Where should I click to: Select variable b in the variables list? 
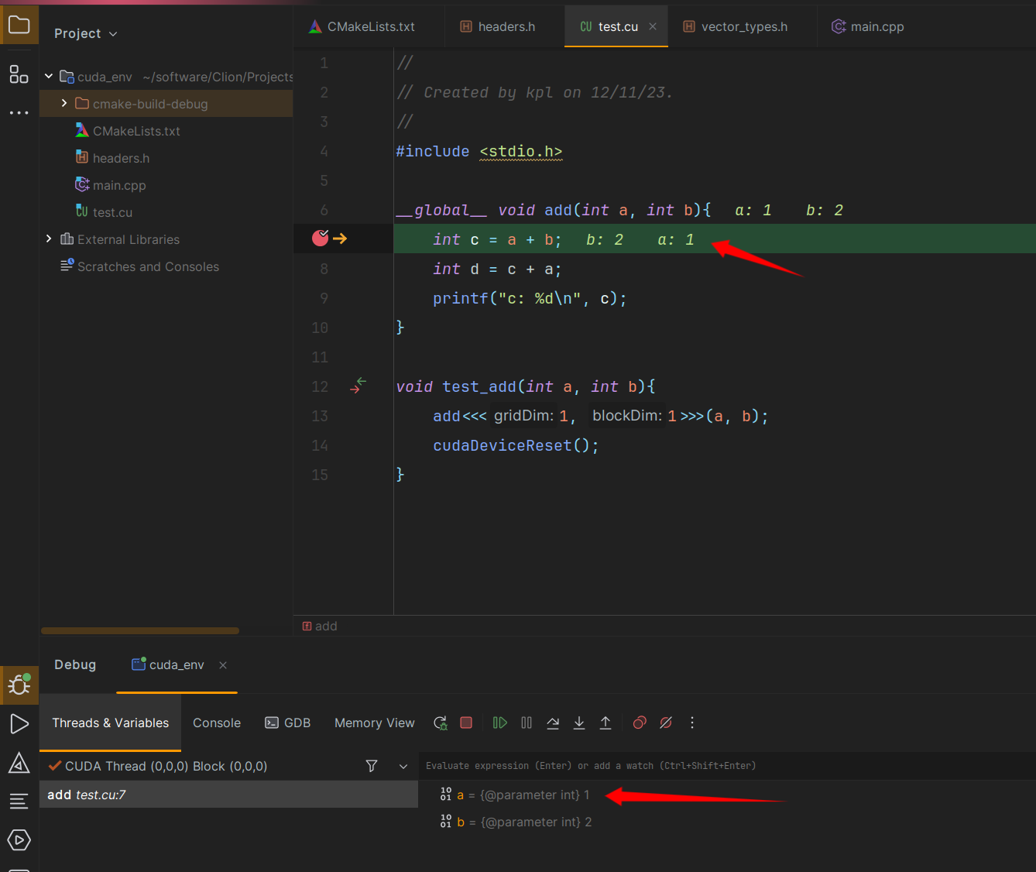(516, 822)
